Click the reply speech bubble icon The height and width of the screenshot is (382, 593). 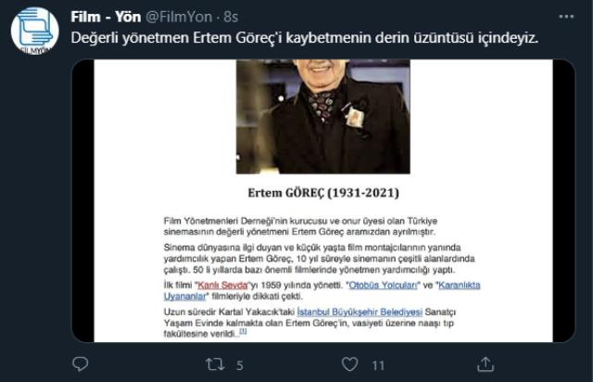[x=81, y=364]
